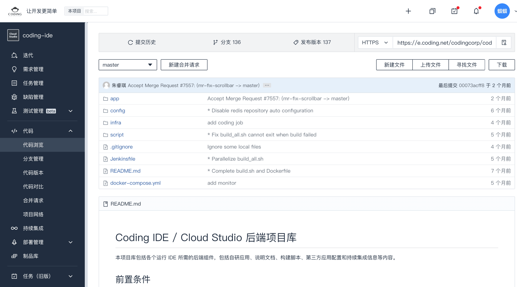The image size is (517, 287).
Task: Click the coding-ide project name
Action: 38,35
